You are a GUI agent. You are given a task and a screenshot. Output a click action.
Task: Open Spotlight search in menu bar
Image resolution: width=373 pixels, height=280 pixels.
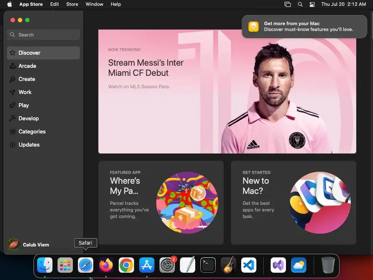click(x=300, y=4)
